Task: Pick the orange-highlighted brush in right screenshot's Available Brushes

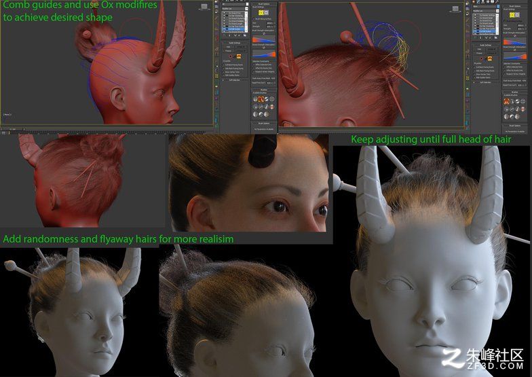Action: [x=506, y=101]
